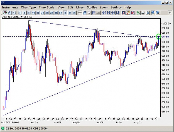Click the price scale data icon
174x132 pixels.
(94, 13)
